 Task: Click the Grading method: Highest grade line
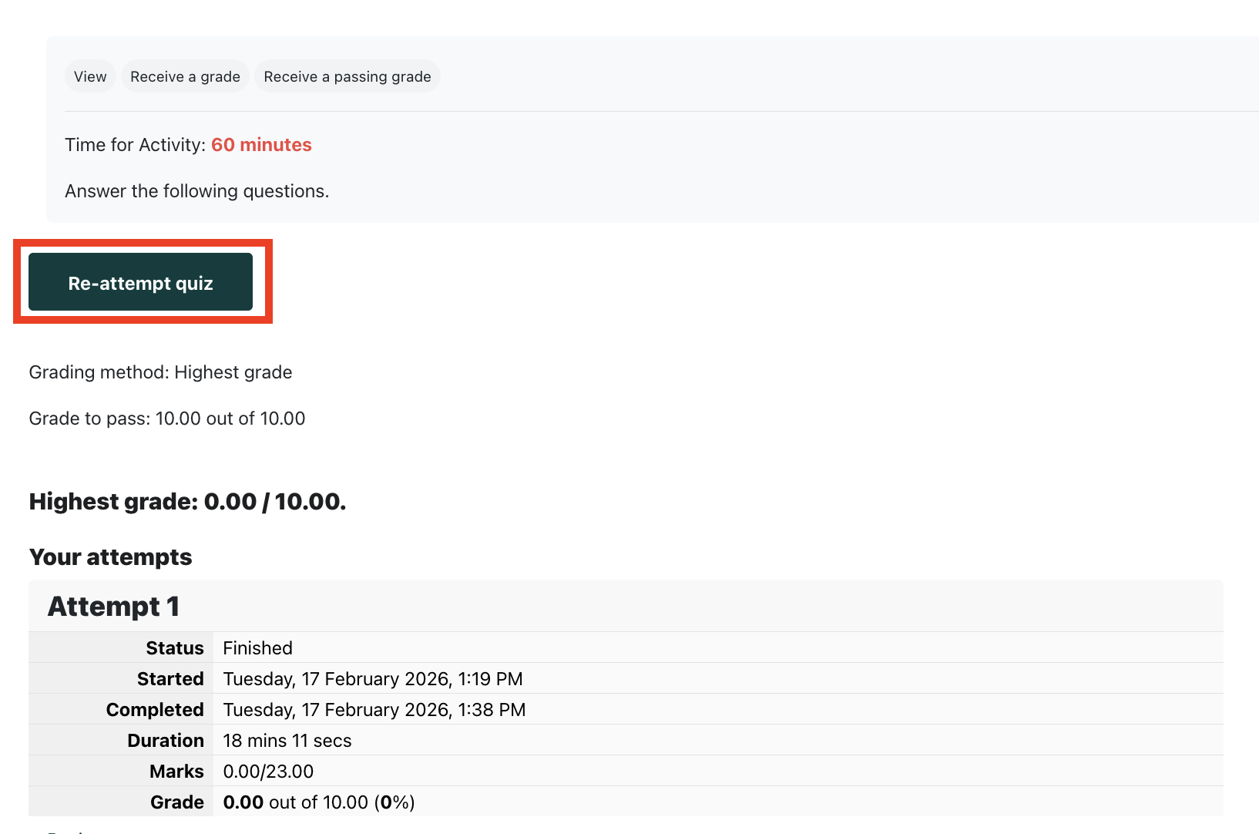click(160, 372)
